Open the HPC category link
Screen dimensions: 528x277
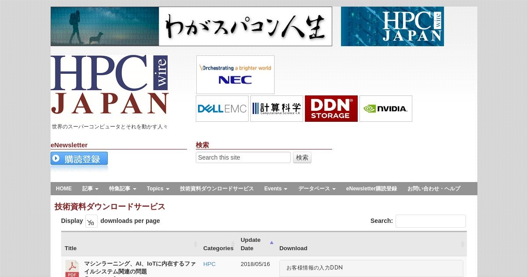(x=209, y=264)
